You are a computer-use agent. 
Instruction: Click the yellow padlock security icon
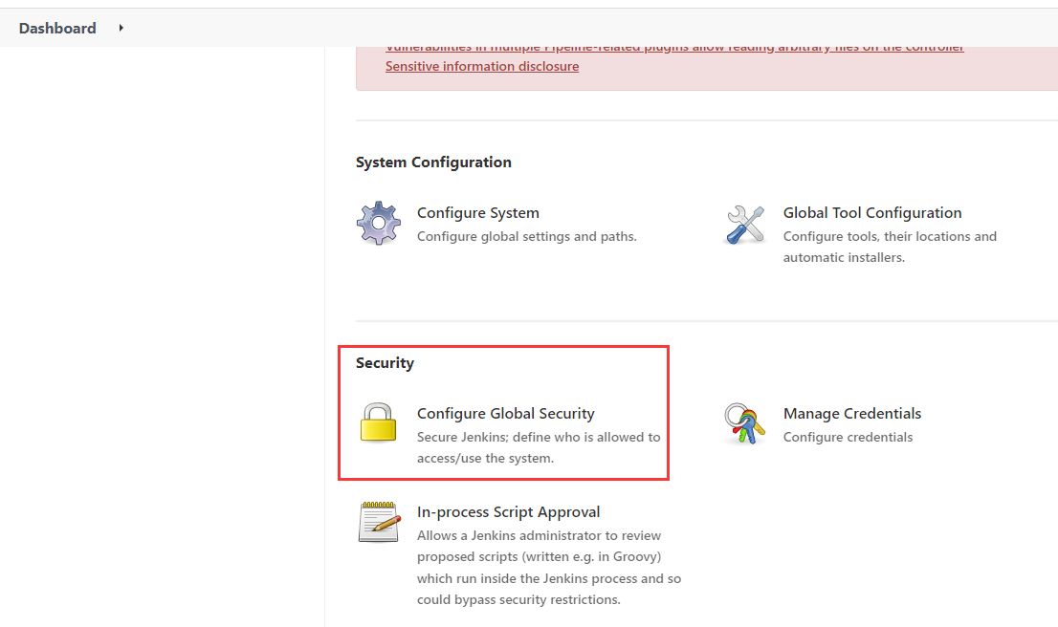[379, 422]
